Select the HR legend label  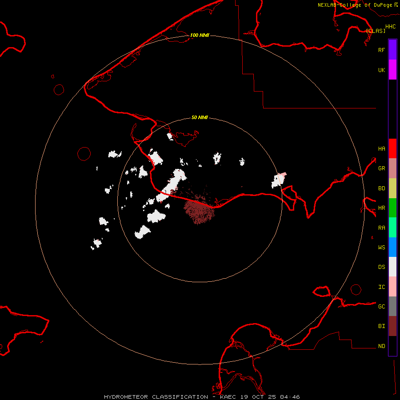coord(381,208)
